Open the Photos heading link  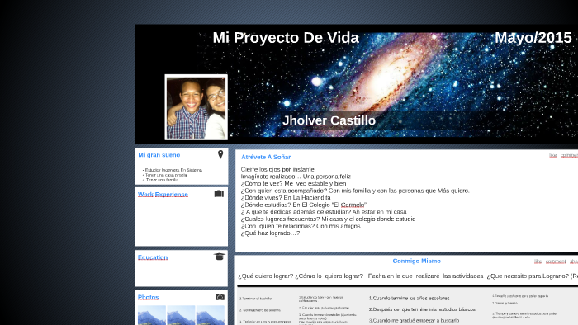[x=148, y=297]
